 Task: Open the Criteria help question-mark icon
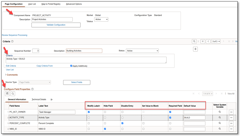click(12, 41)
